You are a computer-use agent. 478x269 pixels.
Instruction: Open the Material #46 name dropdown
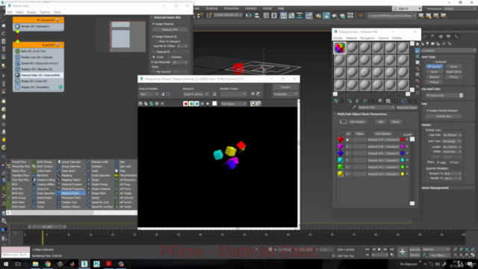tap(376, 108)
